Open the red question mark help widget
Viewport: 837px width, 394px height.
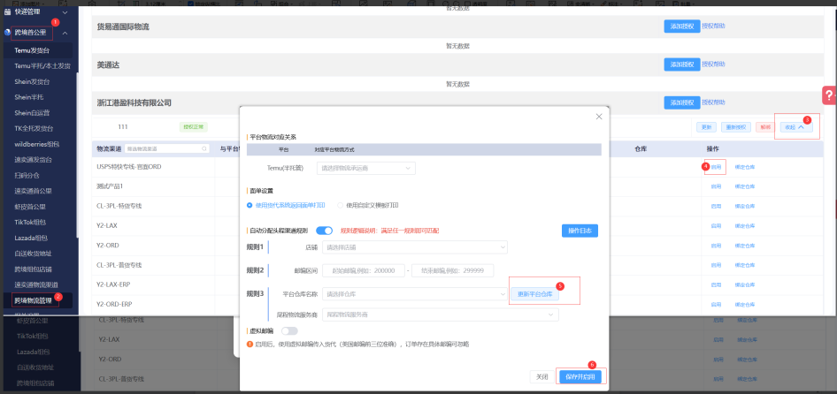(829, 96)
